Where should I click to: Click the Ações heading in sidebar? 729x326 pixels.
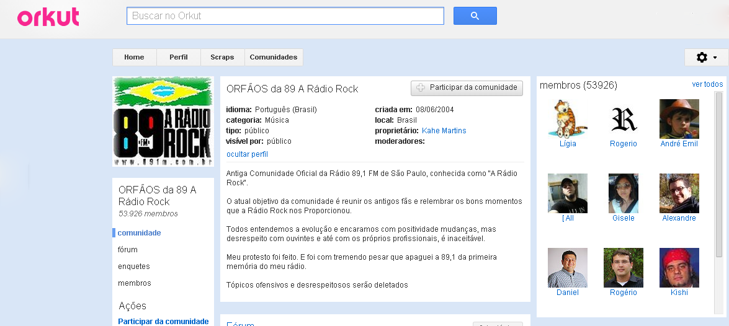click(x=133, y=306)
